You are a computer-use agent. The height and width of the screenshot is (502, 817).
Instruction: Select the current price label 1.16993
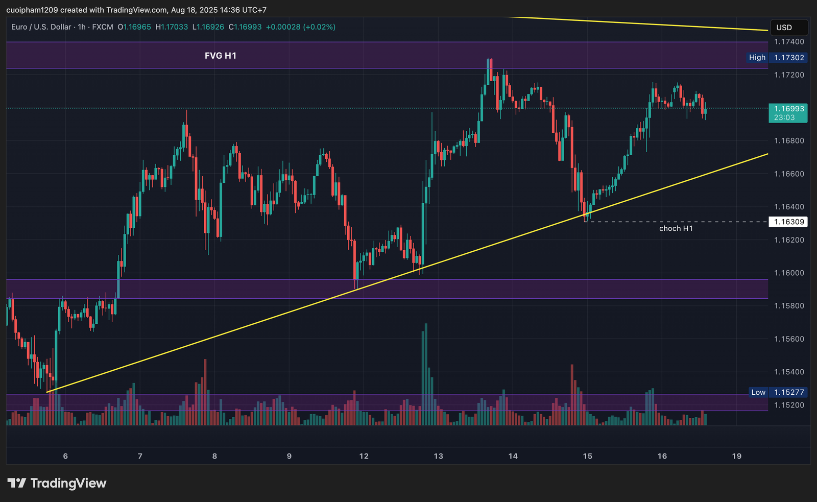788,109
